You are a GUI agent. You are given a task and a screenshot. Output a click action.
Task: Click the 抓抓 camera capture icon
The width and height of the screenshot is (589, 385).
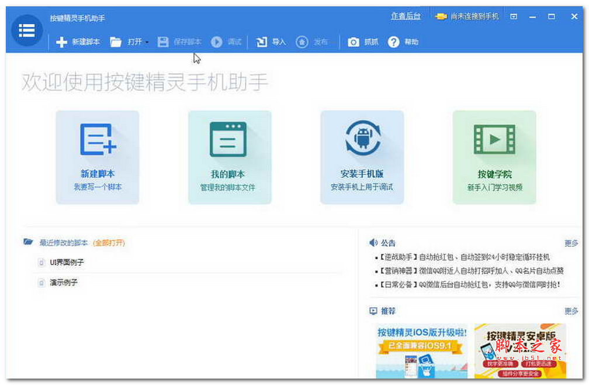point(353,42)
